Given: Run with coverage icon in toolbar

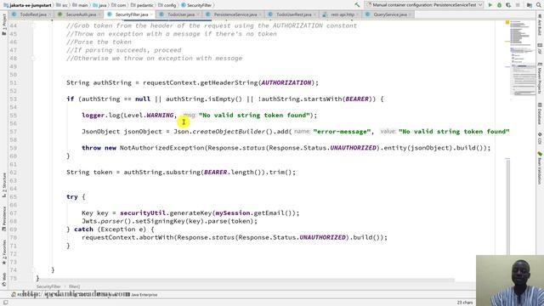Looking at the screenshot, I should point(508,5).
